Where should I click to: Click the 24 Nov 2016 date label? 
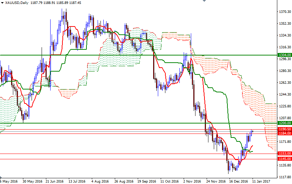216,181
